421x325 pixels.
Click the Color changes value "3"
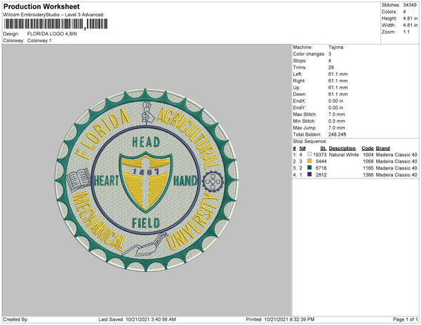(x=330, y=54)
